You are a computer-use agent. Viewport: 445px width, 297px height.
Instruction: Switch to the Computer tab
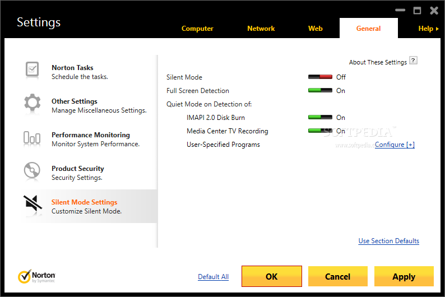197,29
